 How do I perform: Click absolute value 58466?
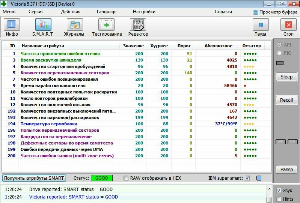(x=231, y=86)
